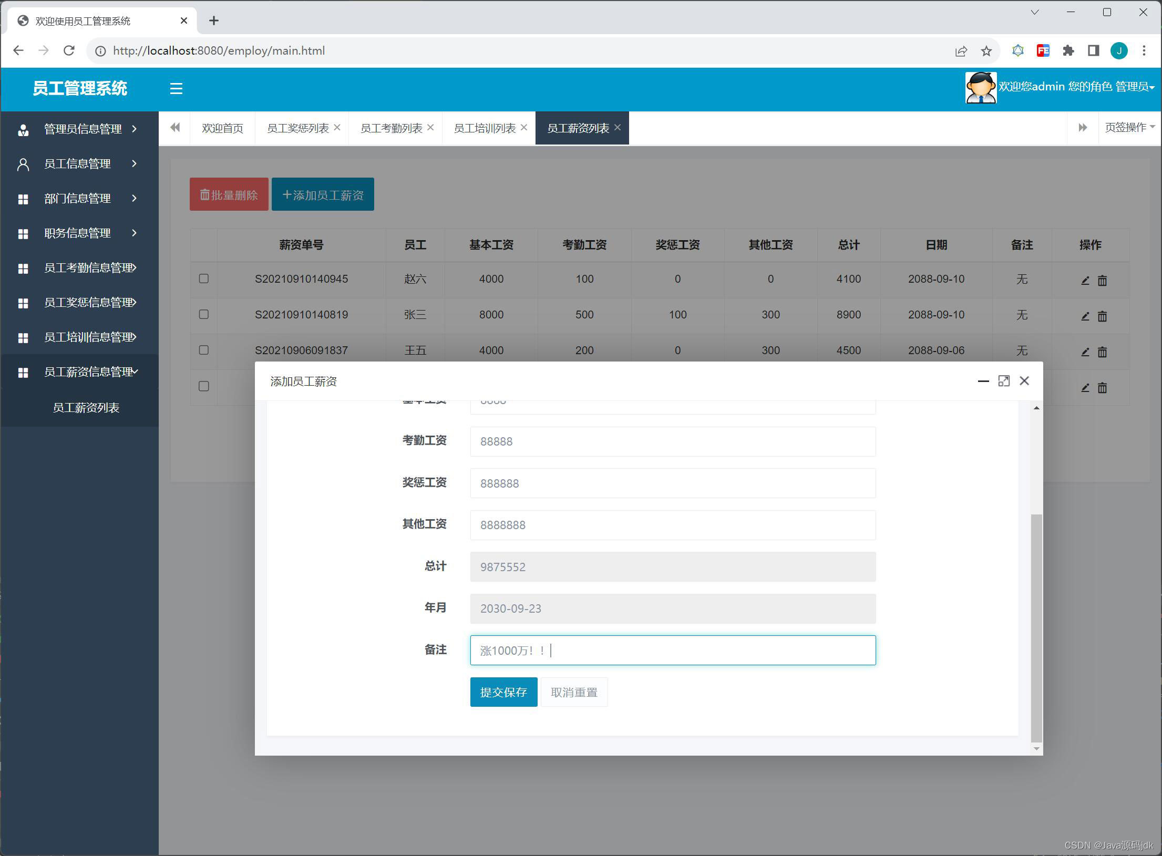Click edit icon for row S20210906091837
The width and height of the screenshot is (1162, 856).
(1085, 352)
